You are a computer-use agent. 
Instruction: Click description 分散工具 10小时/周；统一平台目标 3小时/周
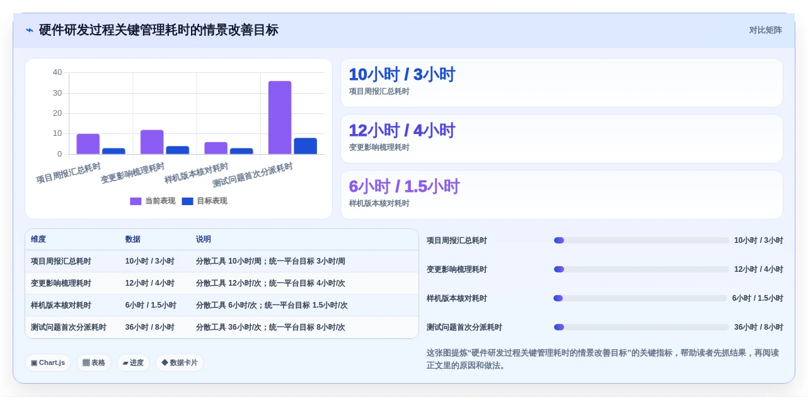[270, 261]
